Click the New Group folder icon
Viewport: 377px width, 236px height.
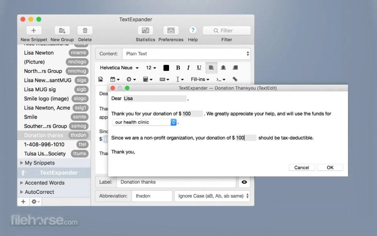pyautogui.click(x=62, y=31)
